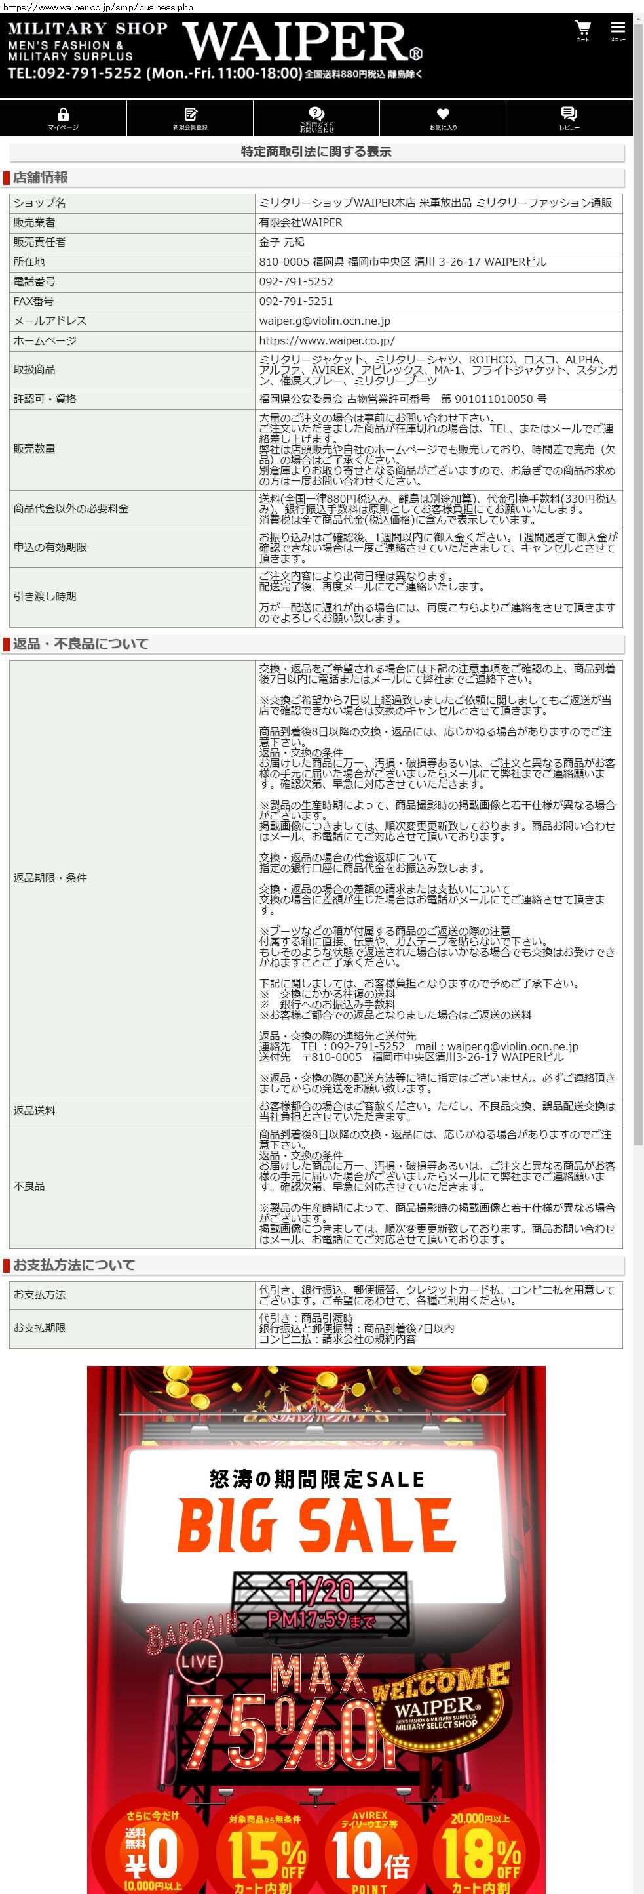Open the shopping cart icon
This screenshot has width=644, height=1894.
click(x=582, y=31)
